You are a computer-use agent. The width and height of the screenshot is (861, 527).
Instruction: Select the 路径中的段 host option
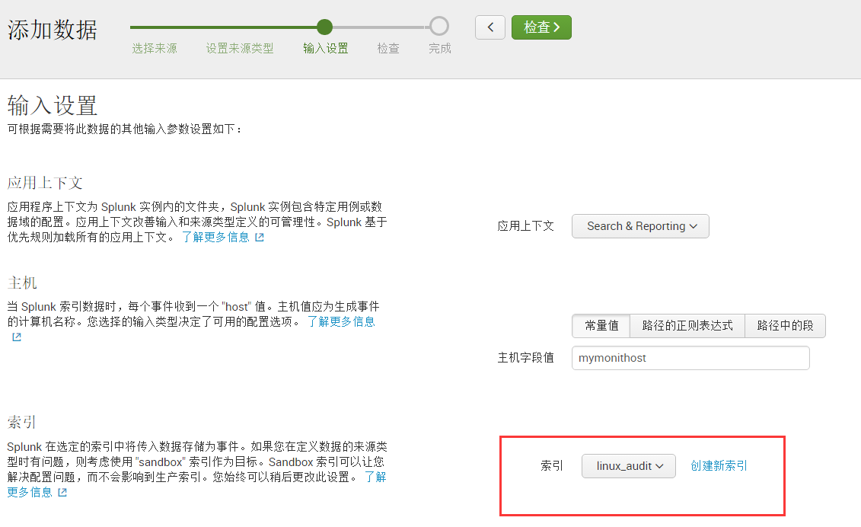[785, 326]
